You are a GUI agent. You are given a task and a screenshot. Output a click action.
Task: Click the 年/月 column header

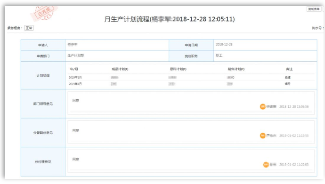click(74, 69)
